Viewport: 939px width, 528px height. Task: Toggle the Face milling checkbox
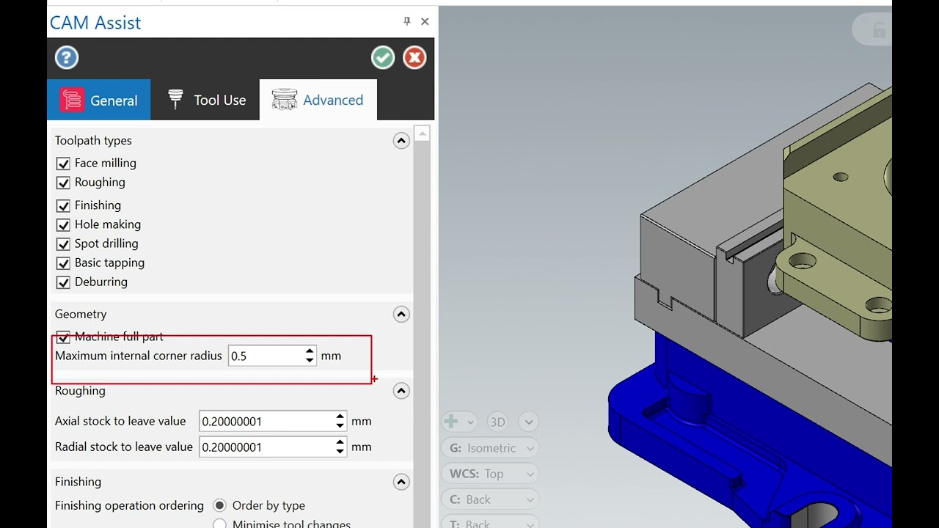point(63,164)
